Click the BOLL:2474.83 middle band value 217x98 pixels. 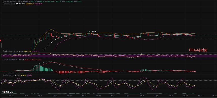click(x=20, y=4)
